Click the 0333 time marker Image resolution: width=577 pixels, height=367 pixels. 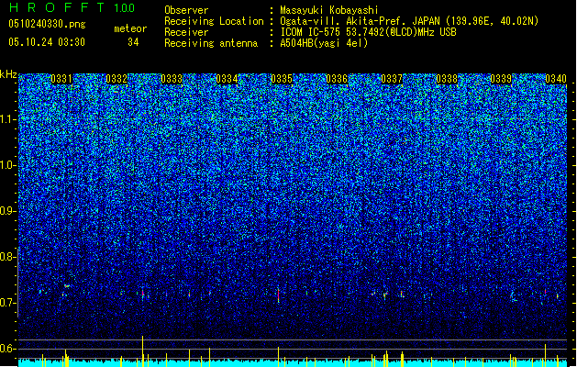pyautogui.click(x=172, y=79)
